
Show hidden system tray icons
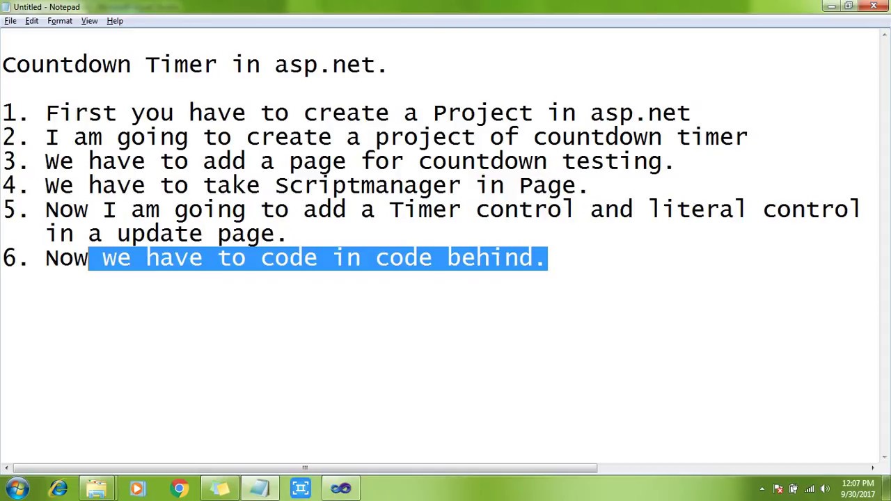click(x=762, y=489)
